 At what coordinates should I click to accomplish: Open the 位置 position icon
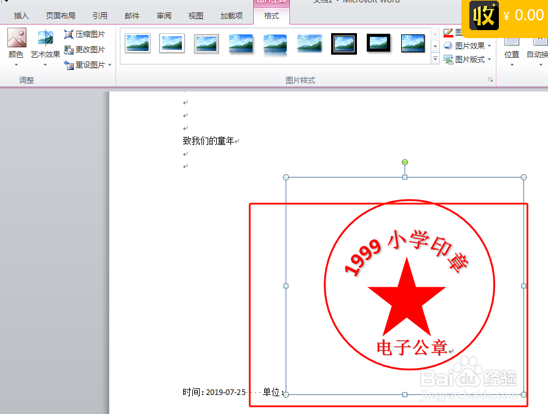coord(512,41)
